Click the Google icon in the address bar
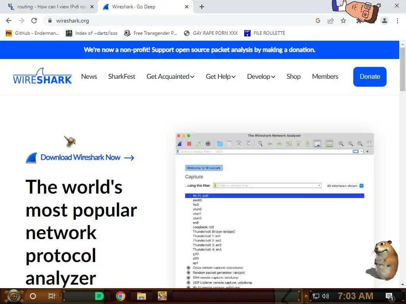406x304 pixels. coord(318,21)
